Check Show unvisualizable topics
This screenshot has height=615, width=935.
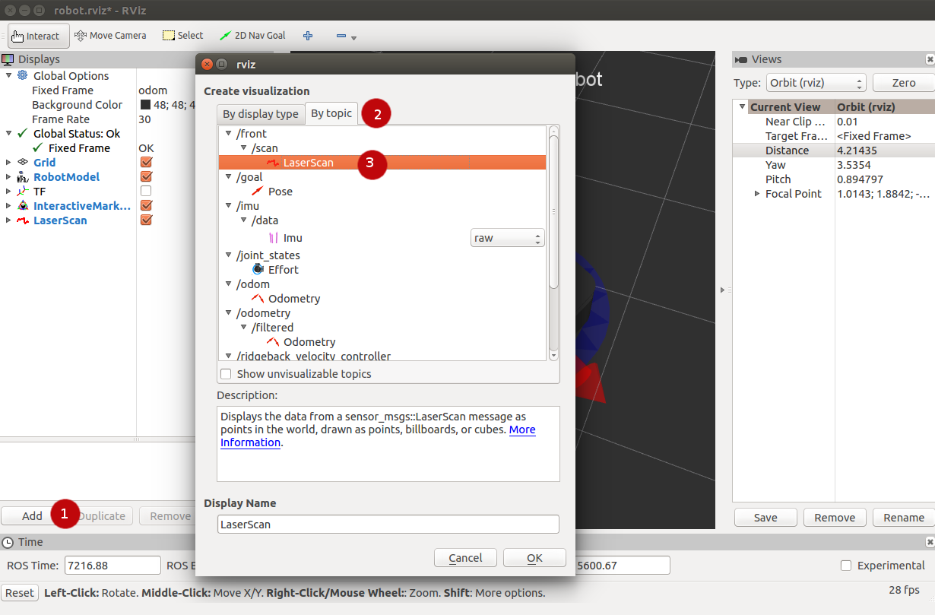[x=226, y=374]
